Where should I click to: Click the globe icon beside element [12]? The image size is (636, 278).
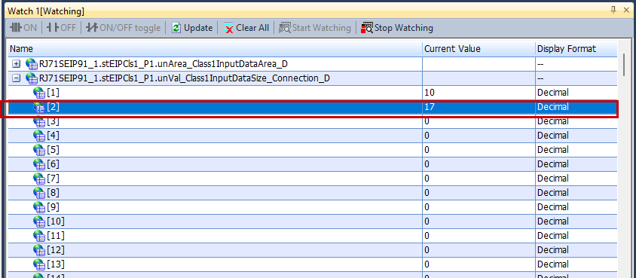click(x=39, y=250)
